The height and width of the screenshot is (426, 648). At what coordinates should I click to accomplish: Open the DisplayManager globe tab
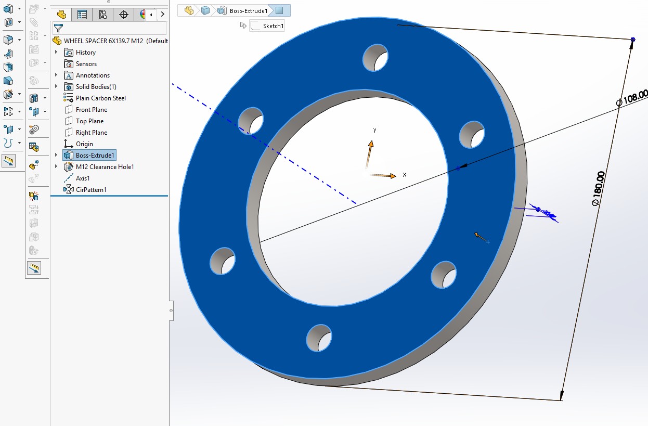click(142, 15)
